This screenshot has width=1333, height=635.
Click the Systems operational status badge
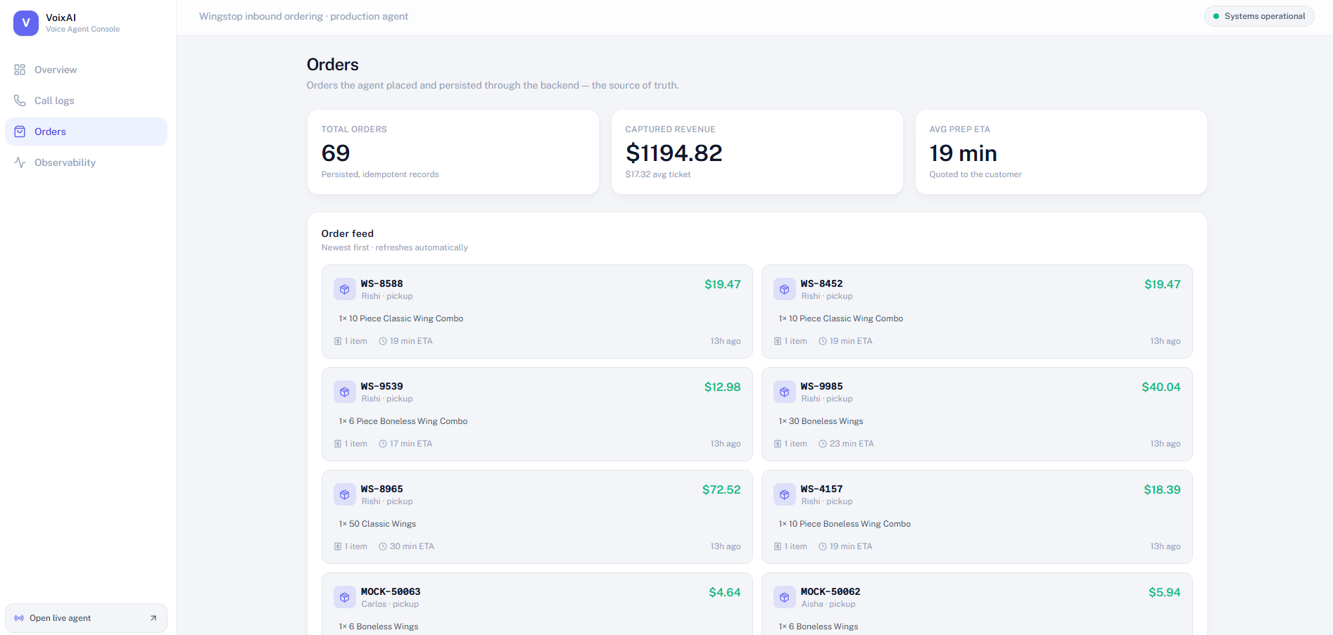point(1259,16)
